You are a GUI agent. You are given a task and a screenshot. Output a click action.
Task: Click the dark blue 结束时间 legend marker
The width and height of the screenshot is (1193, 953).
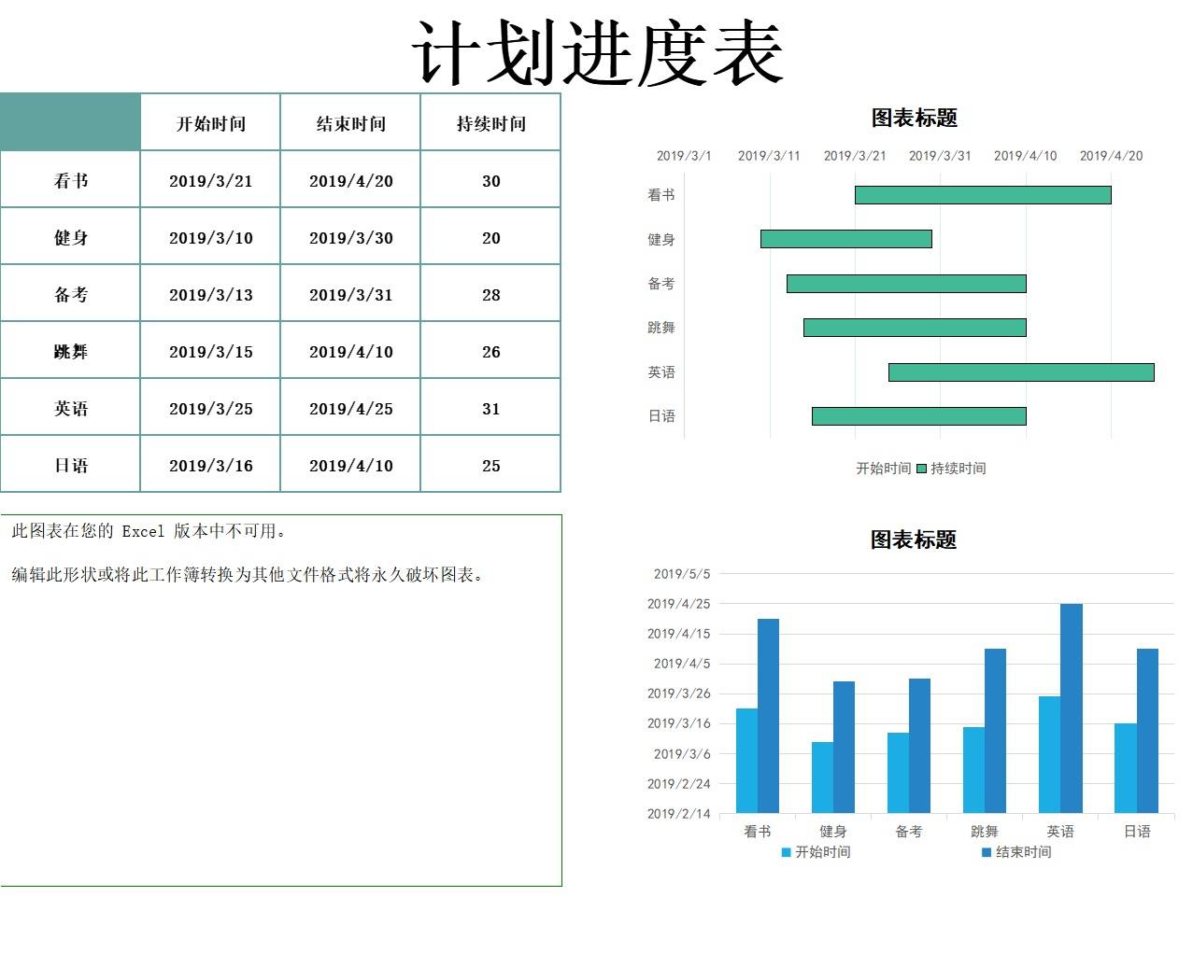point(985,852)
